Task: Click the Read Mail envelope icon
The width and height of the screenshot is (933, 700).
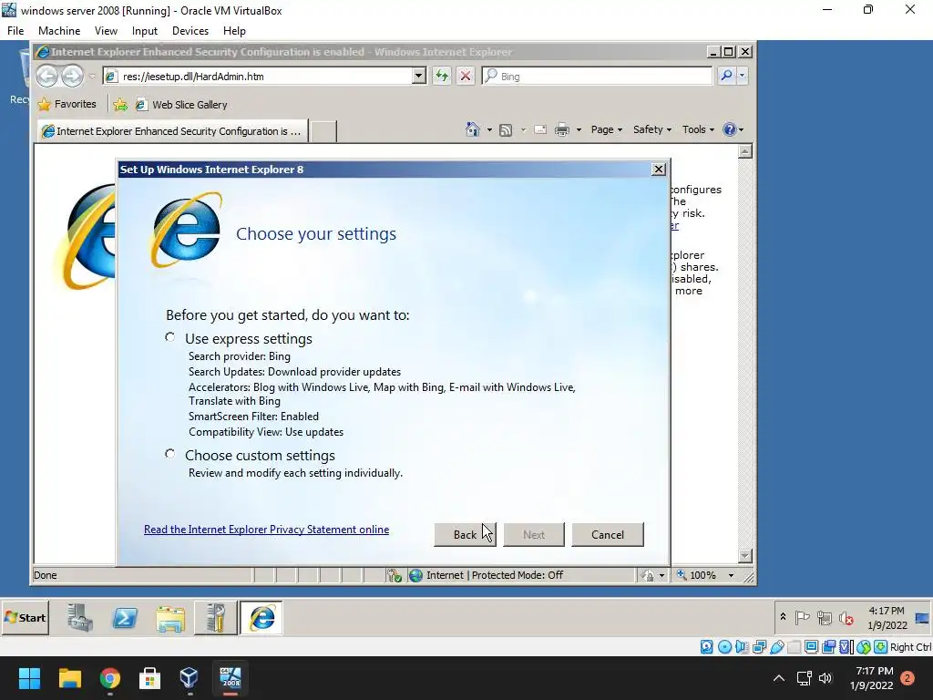Action: [540, 129]
